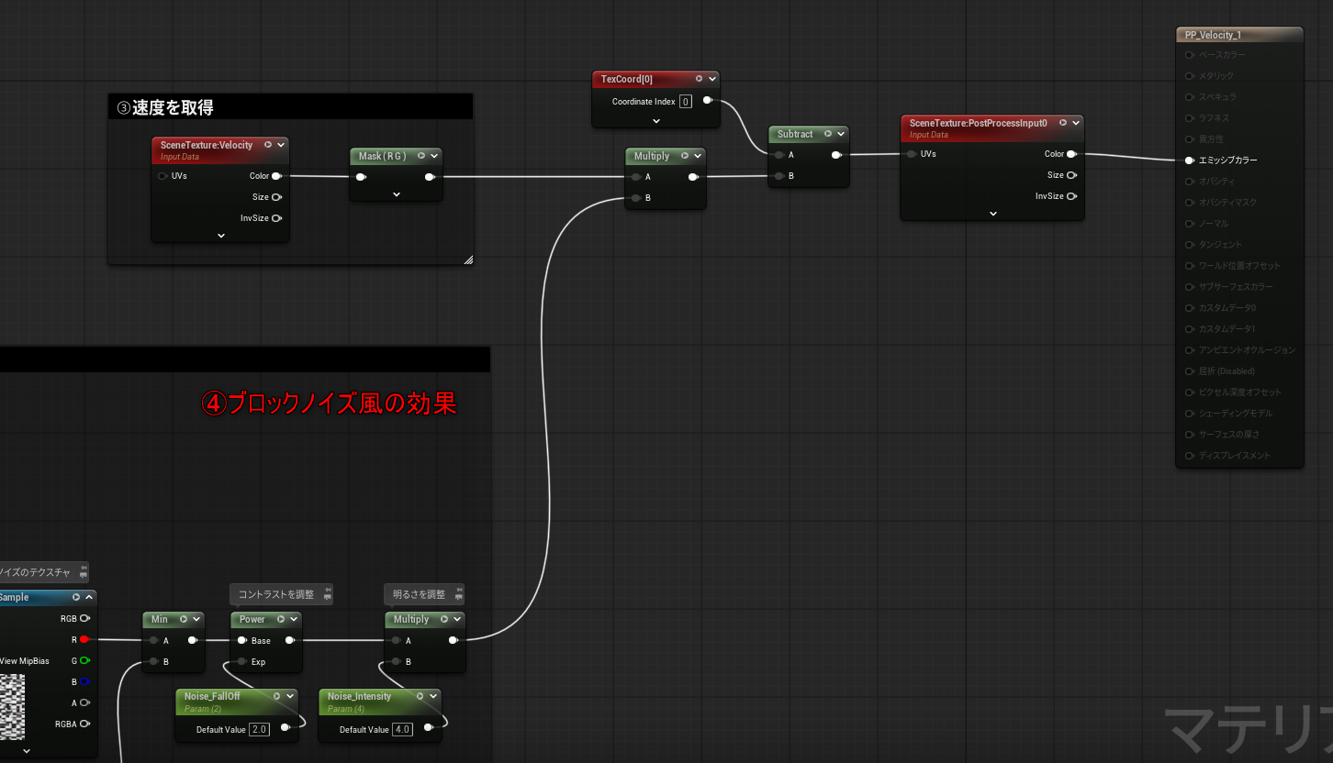The width and height of the screenshot is (1333, 763).
Task: Toggle preview icon on Subtract node
Action: [828, 134]
